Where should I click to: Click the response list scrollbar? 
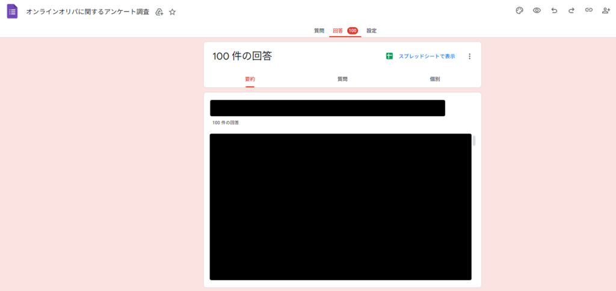[x=474, y=141]
